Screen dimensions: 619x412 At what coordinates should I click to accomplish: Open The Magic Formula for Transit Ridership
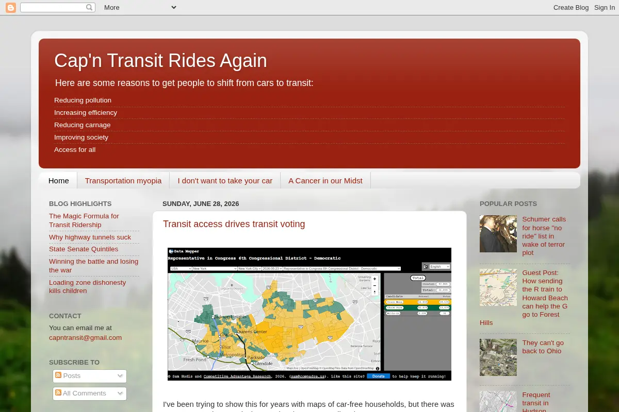[x=84, y=220]
